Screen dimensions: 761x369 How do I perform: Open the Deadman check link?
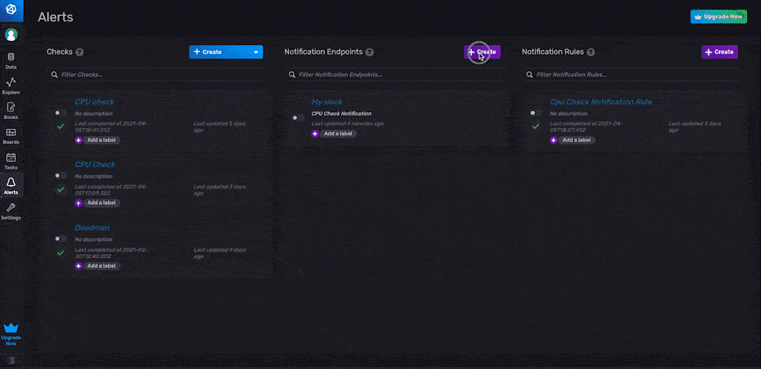click(92, 228)
